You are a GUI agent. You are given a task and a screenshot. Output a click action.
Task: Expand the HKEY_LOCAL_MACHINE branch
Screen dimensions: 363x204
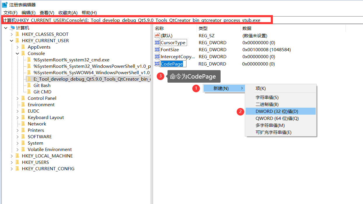[11, 156]
